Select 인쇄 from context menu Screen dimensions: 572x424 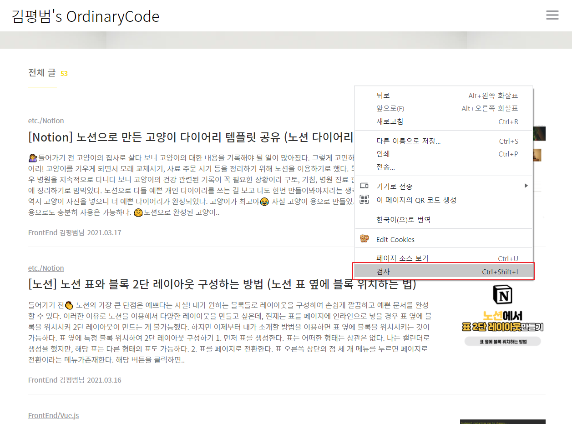[x=444, y=154]
